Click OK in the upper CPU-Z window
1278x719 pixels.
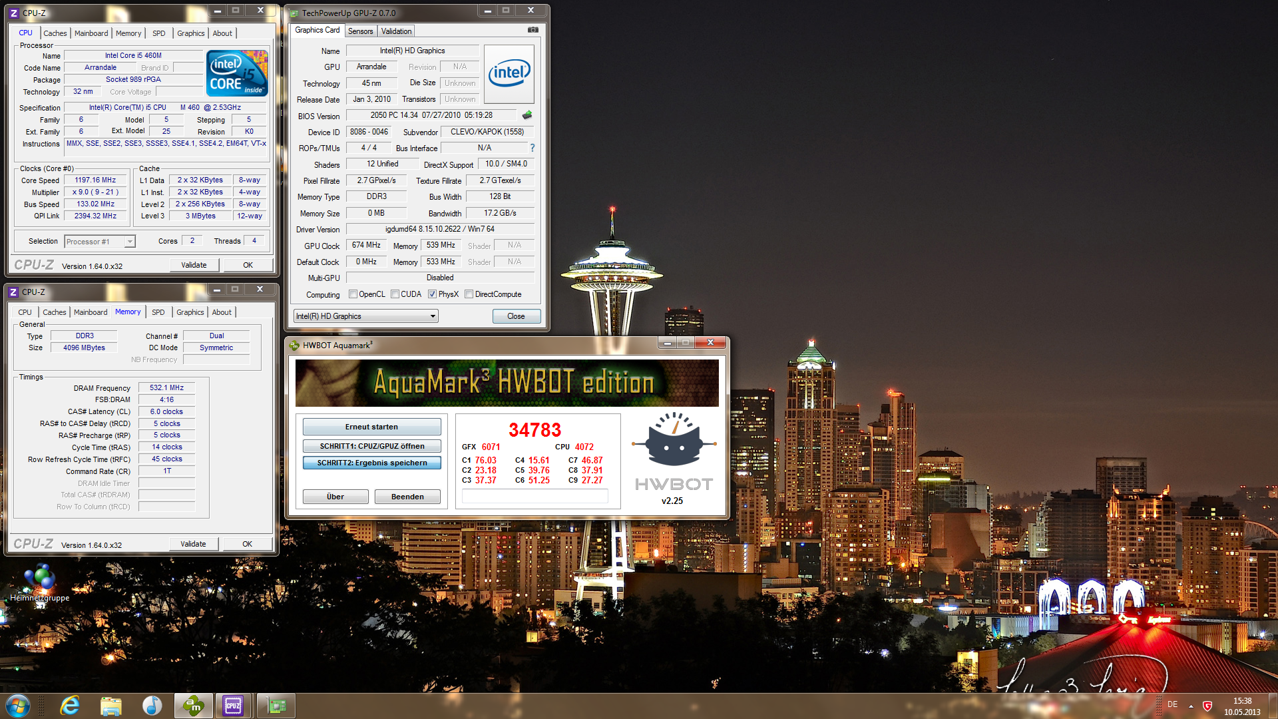pyautogui.click(x=248, y=265)
